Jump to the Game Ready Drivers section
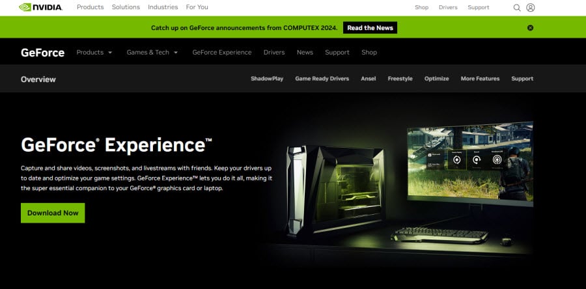The image size is (586, 289). coord(322,79)
